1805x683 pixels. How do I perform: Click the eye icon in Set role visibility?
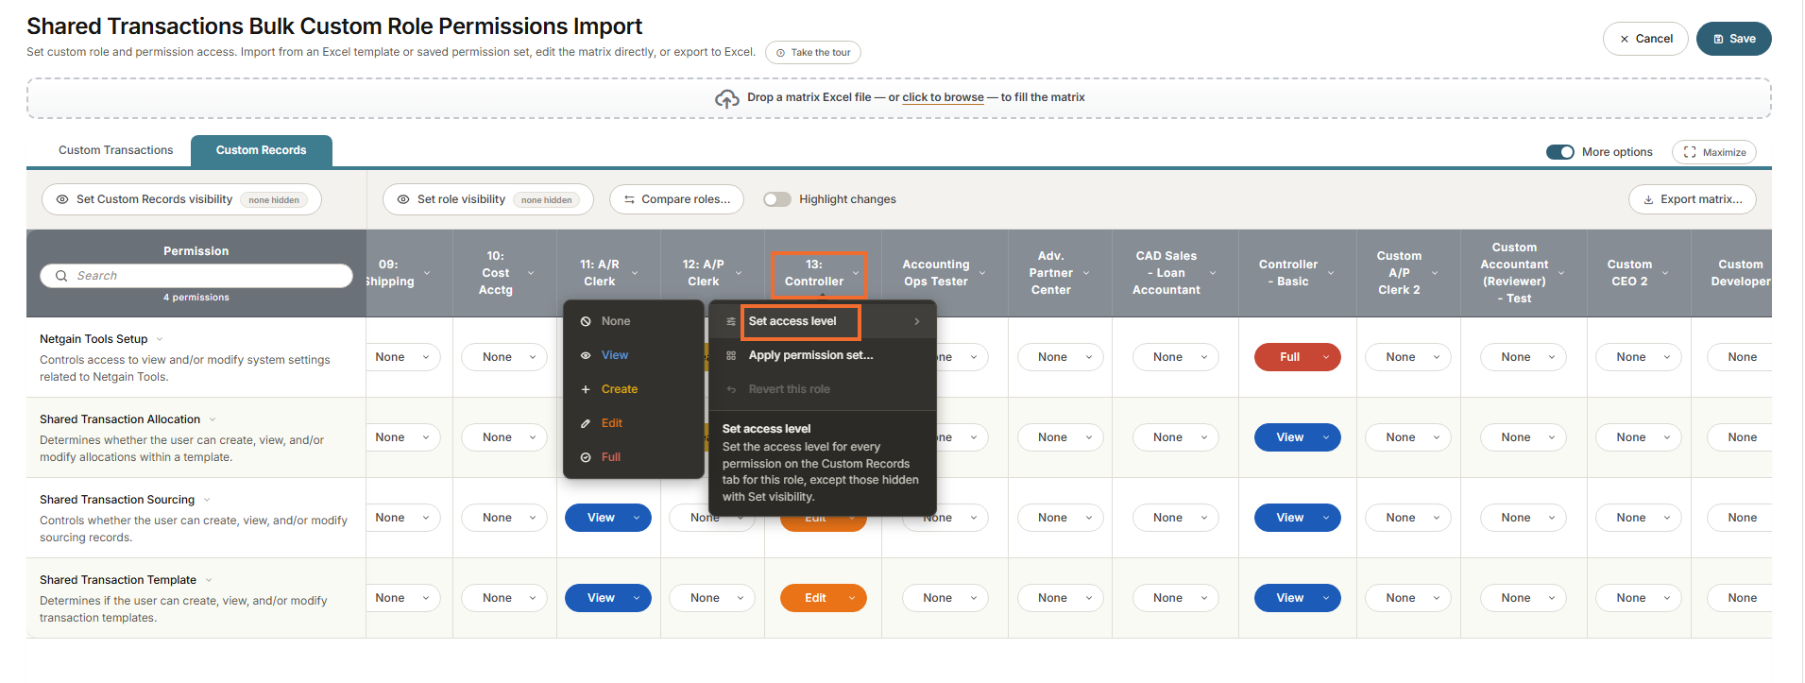(403, 199)
